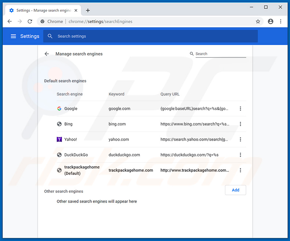This screenshot has width=290, height=241.
Task: Click the Add button for other search engines
Action: coord(235,190)
